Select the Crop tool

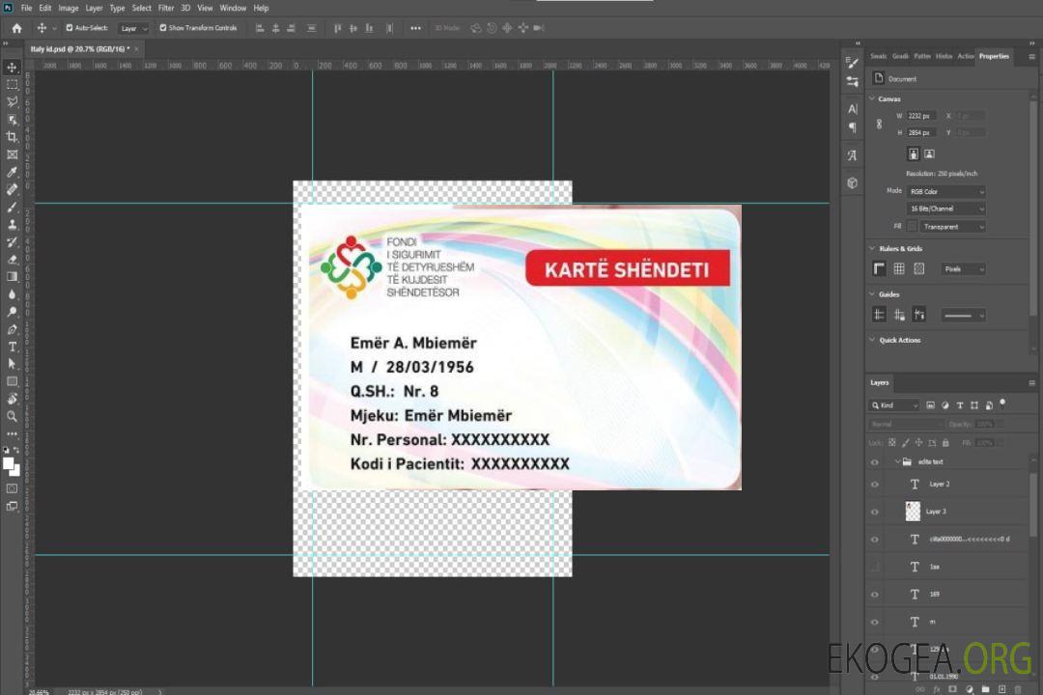(x=12, y=137)
